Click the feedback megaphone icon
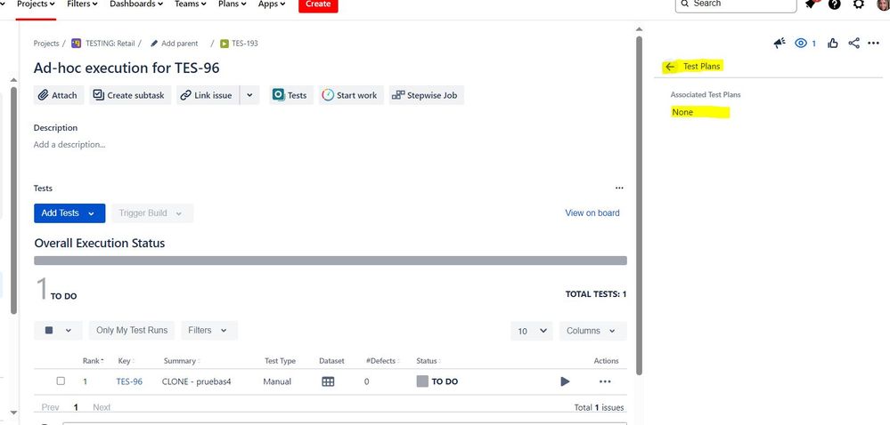Viewport: 890px width, 425px height. click(780, 43)
